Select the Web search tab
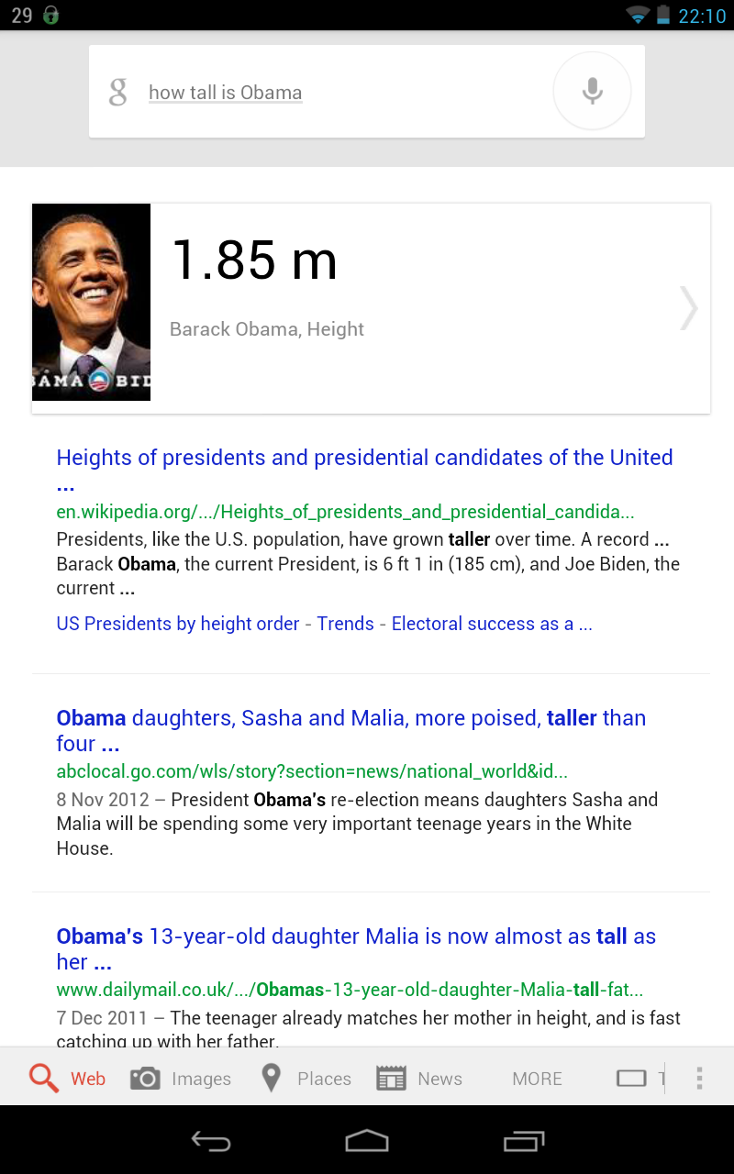The image size is (734, 1174). coord(67,1079)
